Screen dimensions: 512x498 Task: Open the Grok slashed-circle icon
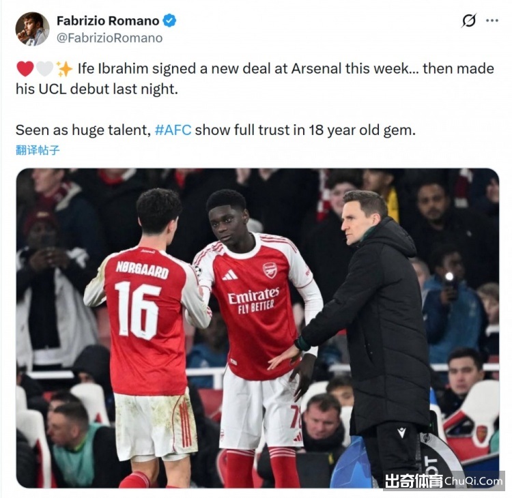[468, 20]
